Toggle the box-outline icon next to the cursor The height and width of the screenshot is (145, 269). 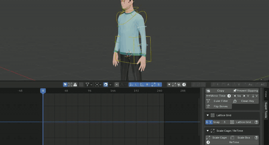tap(70, 85)
